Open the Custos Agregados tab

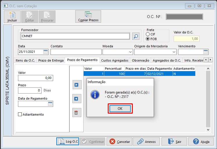coord(115,60)
